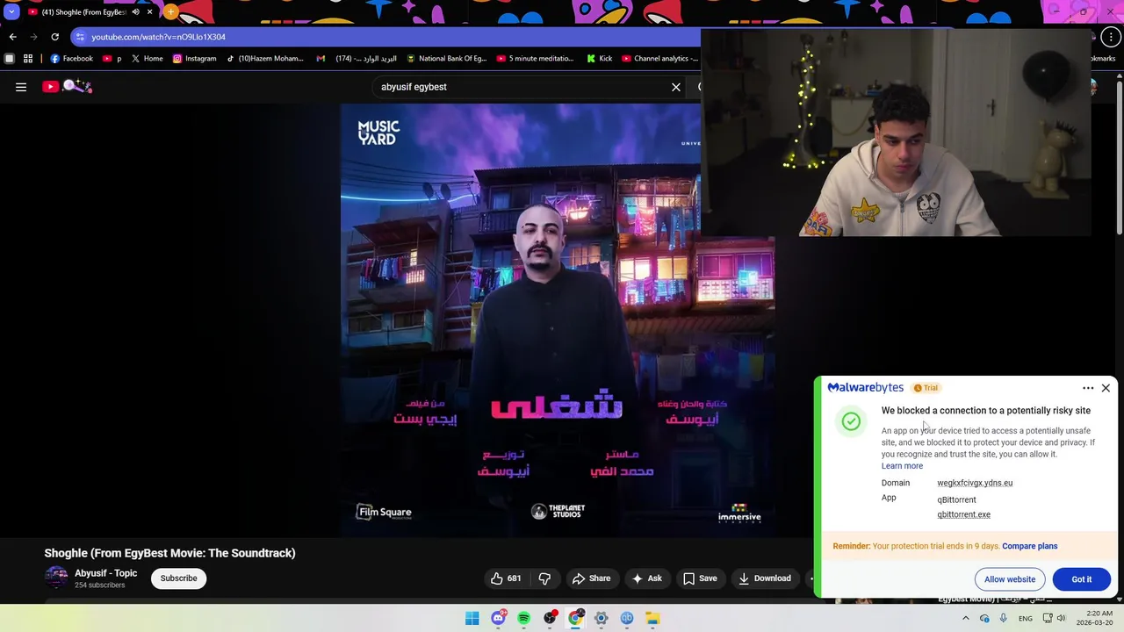Go back to the previous page
This screenshot has height=632, width=1124.
[12, 37]
